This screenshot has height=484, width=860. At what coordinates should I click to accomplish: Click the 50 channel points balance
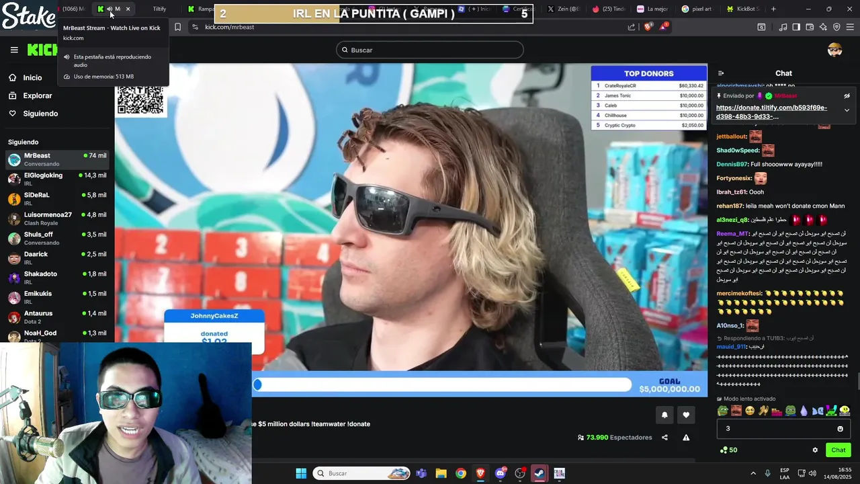(x=728, y=450)
